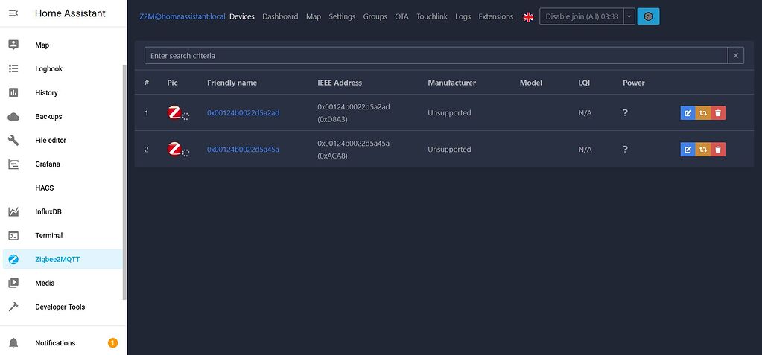This screenshot has height=355, width=762.
Task: Click the blue theme switcher button
Action: [x=648, y=16]
